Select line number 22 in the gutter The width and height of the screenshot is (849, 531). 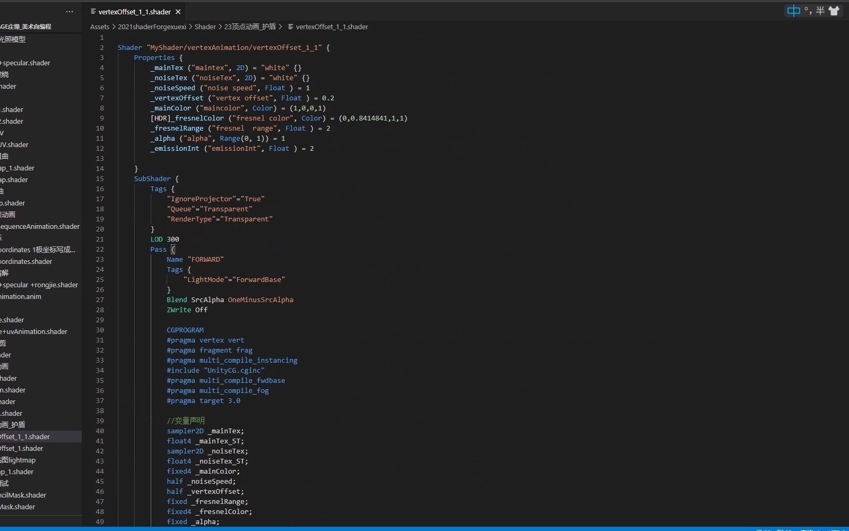click(100, 249)
